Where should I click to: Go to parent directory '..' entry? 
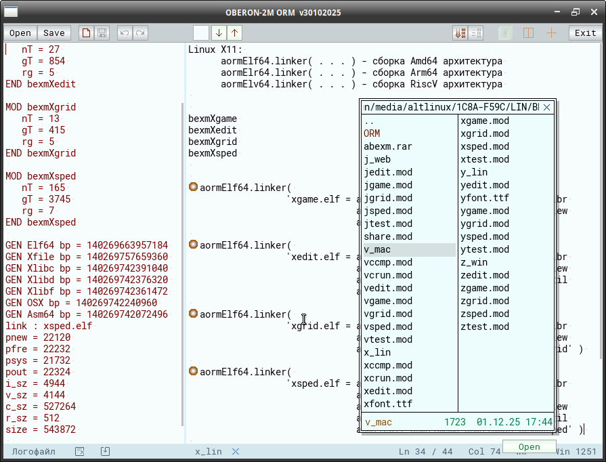point(369,121)
